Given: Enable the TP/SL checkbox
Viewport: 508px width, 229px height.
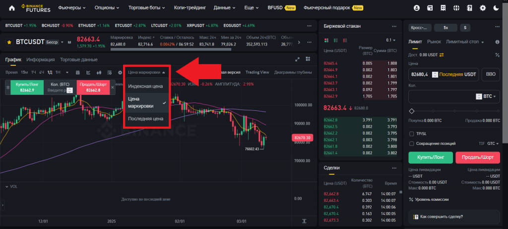Looking at the screenshot, I should coord(412,134).
